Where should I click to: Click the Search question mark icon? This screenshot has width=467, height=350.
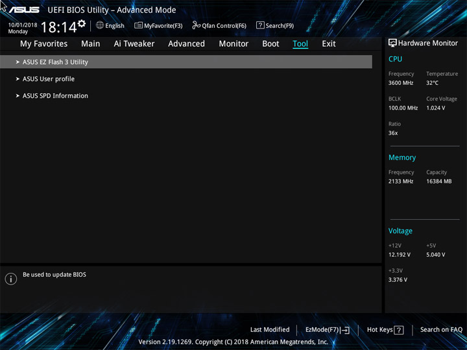(x=260, y=25)
